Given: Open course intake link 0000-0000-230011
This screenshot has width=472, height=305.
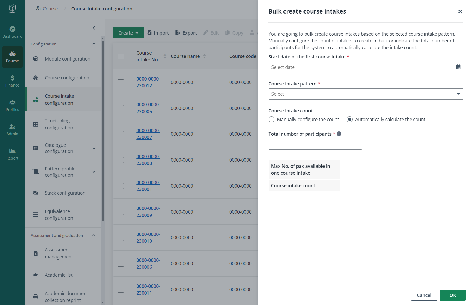Looking at the screenshot, I should pyautogui.click(x=148, y=289).
